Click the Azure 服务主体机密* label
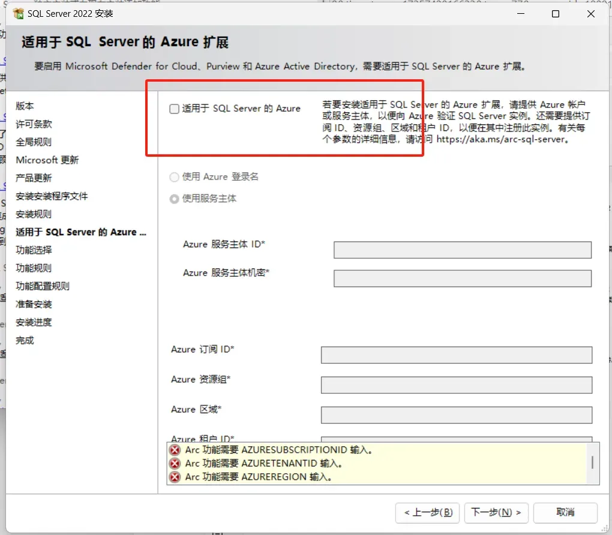 [x=226, y=273]
